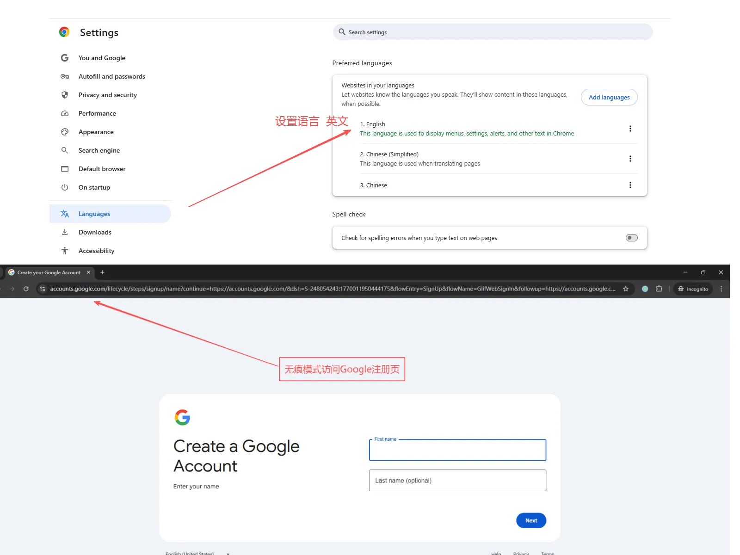
Task: Select the Accessibility icon in sidebar
Action: point(64,250)
